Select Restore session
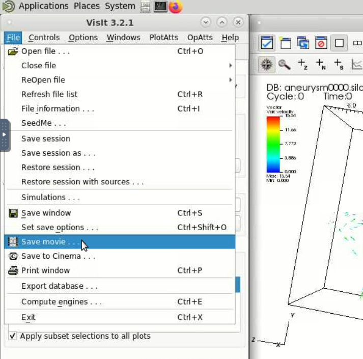The height and width of the screenshot is (359, 363). [120, 168]
